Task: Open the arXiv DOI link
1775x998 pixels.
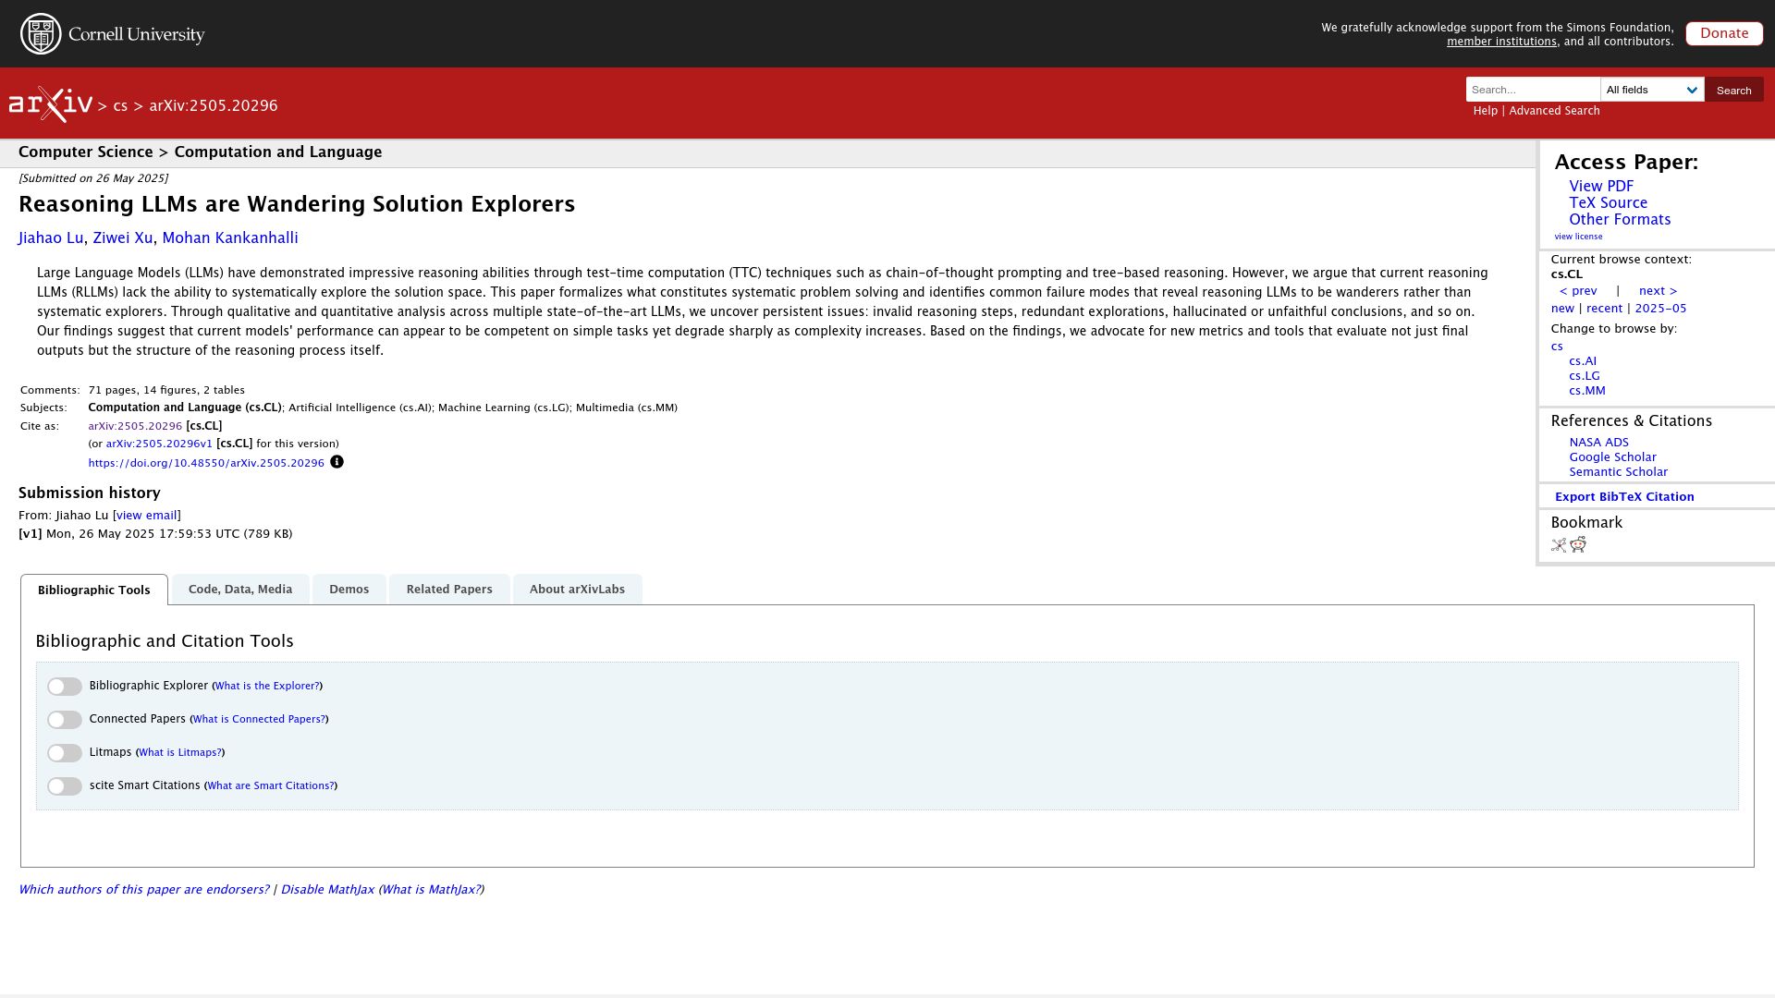Action: [x=206, y=463]
